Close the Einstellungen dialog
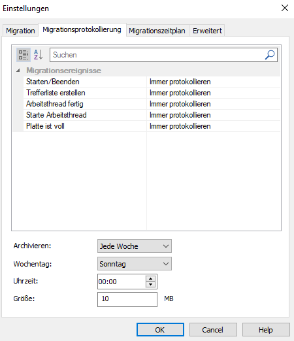Screen dimensions: 294x341 pyautogui.click(x=285, y=8)
